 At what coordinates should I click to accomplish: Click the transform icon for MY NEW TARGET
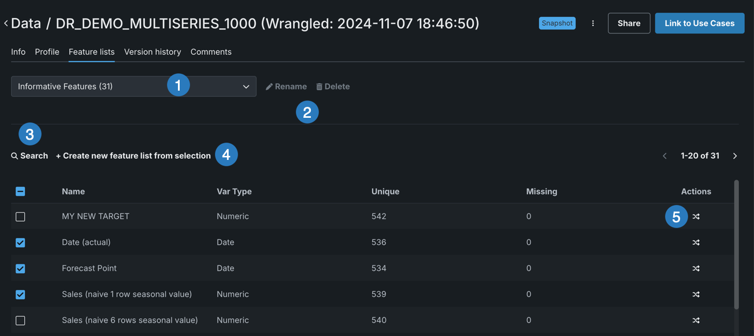(x=696, y=216)
